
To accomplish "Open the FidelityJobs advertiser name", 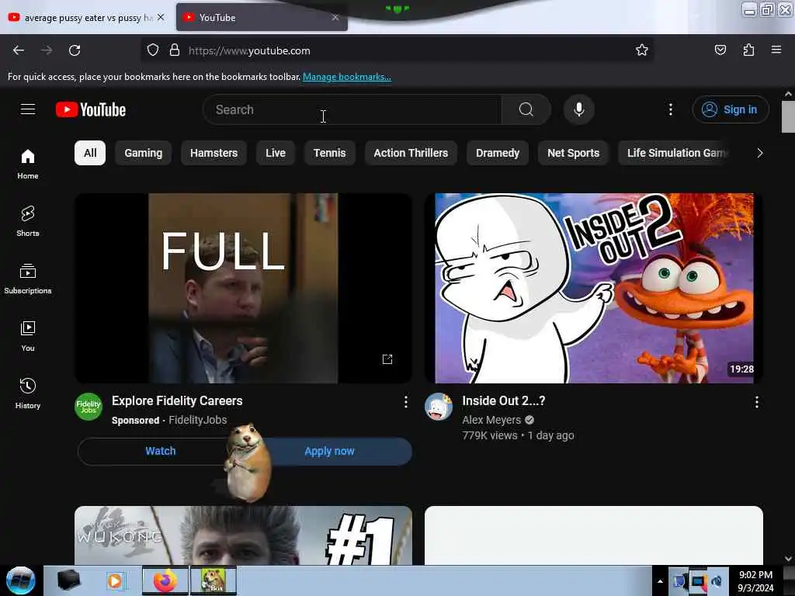I will [198, 420].
